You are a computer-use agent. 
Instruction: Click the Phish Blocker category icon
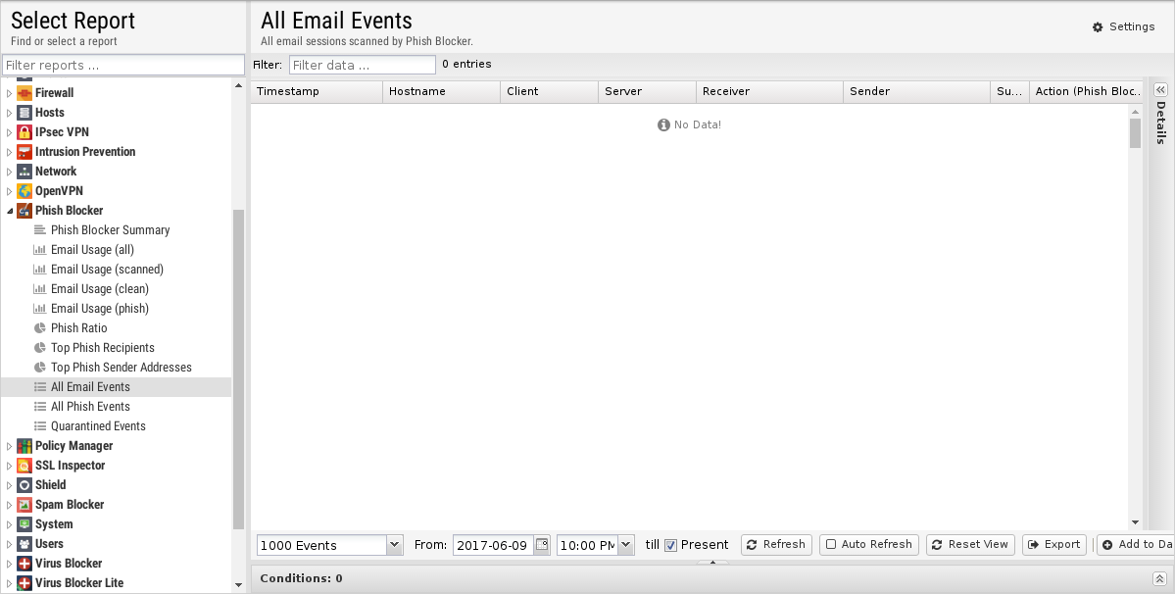click(24, 211)
